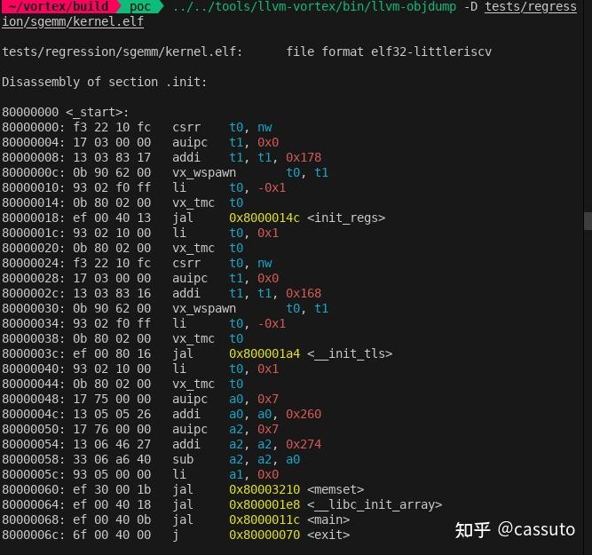This screenshot has height=555, width=592.
Task: Click the <init_regs> jump target
Action: coord(346,218)
